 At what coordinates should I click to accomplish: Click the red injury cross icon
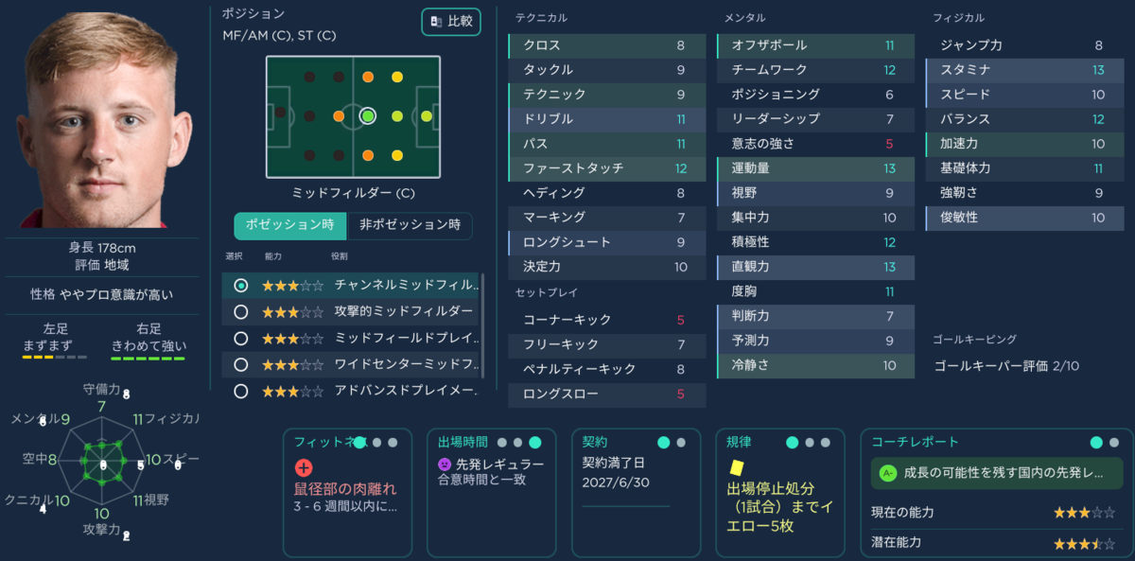(x=303, y=467)
